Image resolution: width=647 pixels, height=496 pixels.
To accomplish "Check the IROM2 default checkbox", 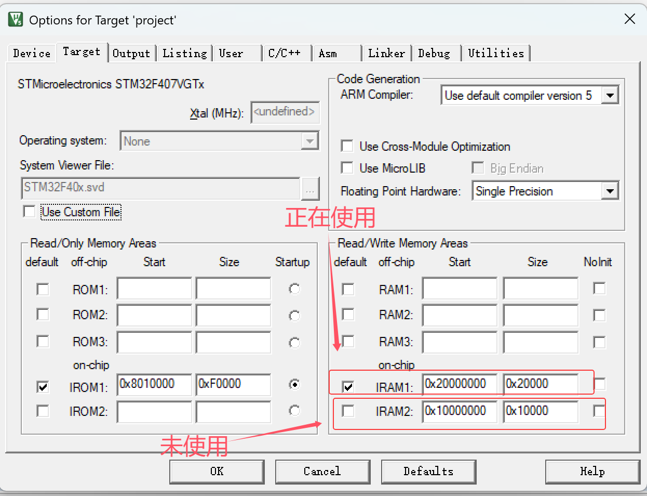I will (x=43, y=411).
